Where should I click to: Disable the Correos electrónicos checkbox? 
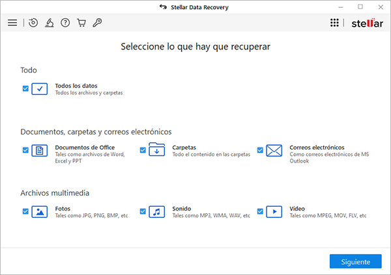(x=260, y=150)
